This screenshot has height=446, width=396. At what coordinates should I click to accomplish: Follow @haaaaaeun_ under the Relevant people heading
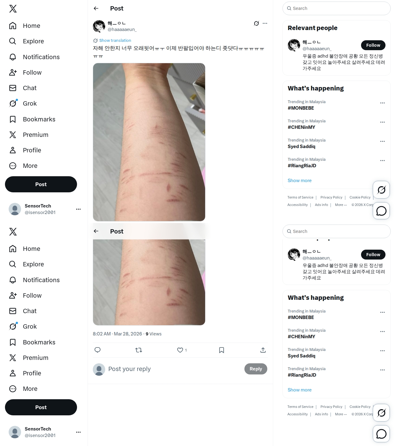pos(373,45)
